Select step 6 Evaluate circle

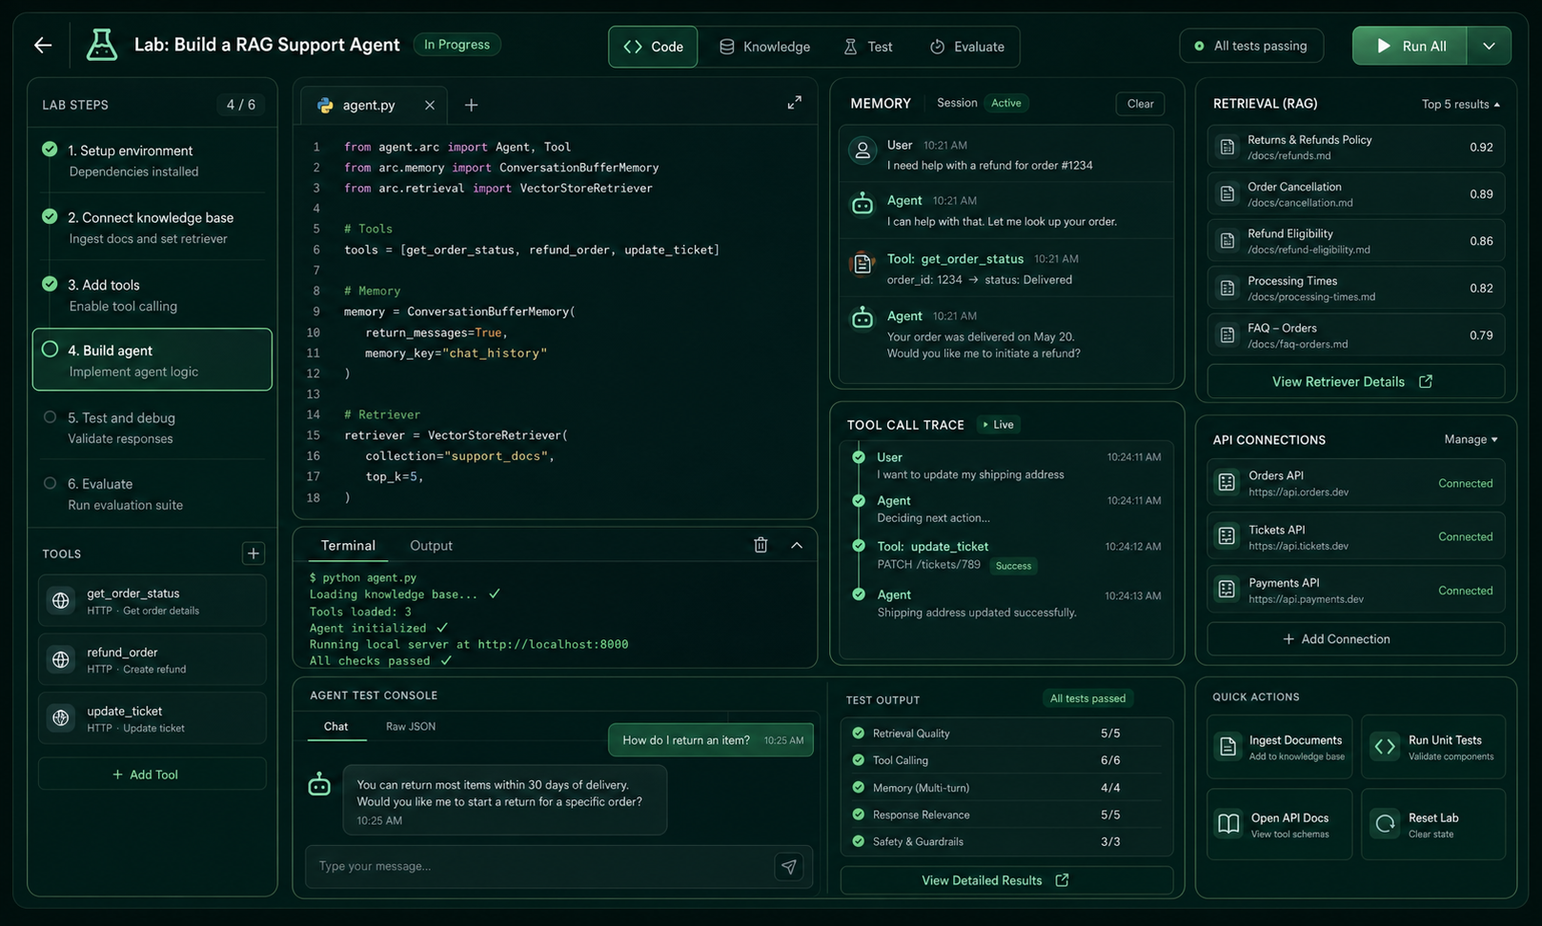click(50, 483)
